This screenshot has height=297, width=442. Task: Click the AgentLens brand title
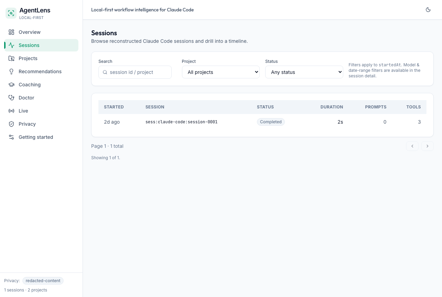point(35,10)
